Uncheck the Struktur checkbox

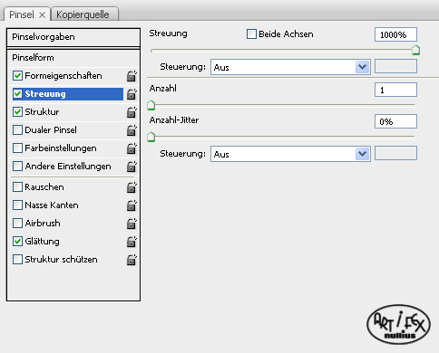[x=17, y=111]
